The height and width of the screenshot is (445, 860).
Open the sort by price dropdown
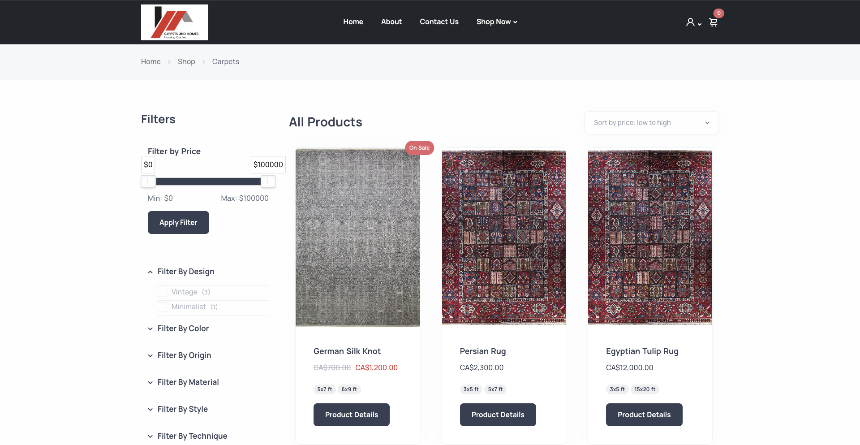[651, 123]
